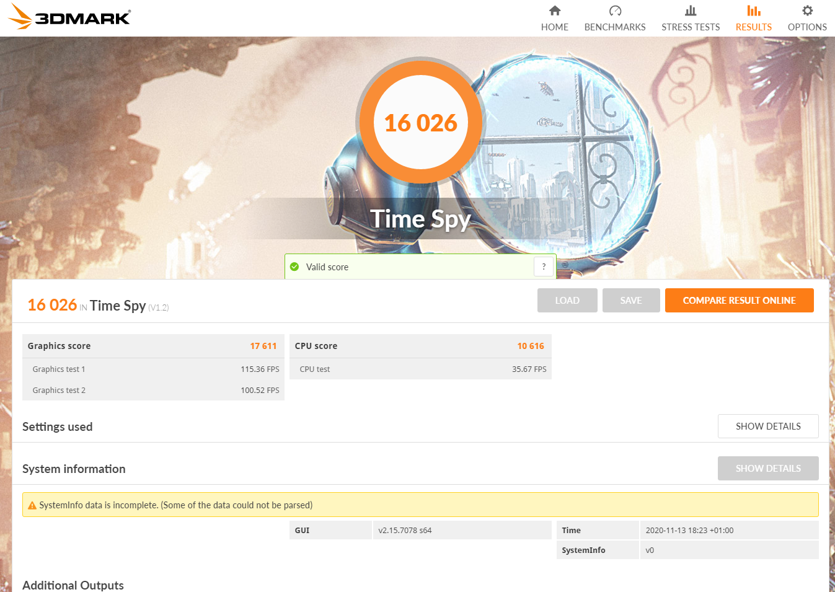Click the SystemInfo value v0

pos(650,550)
